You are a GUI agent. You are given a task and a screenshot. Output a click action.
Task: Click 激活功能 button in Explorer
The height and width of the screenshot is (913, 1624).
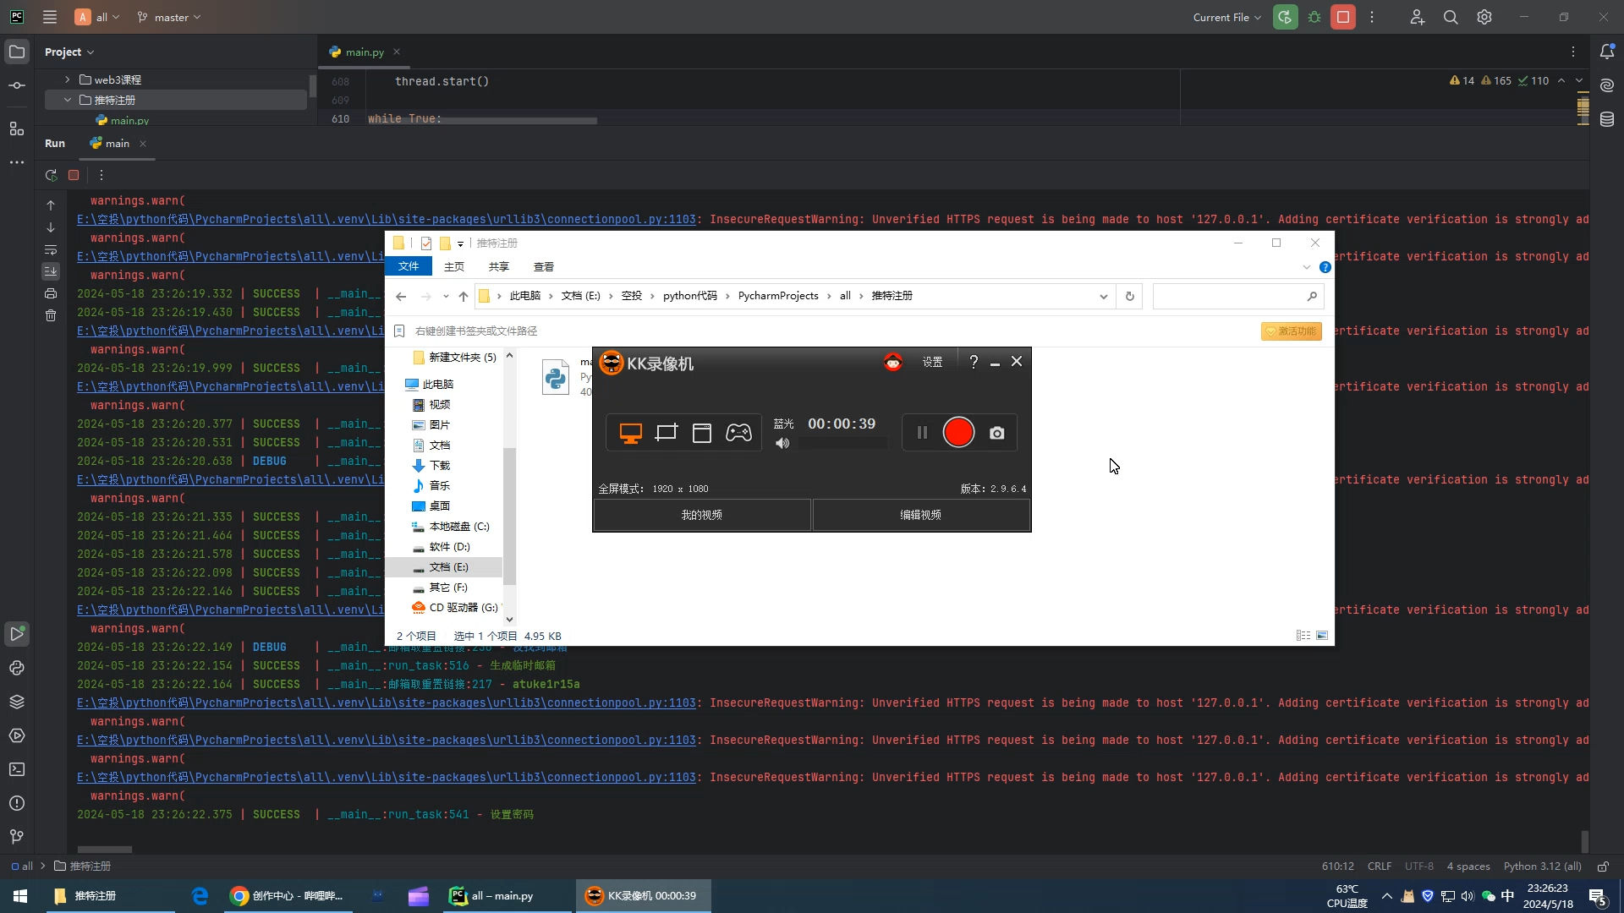[1292, 331]
